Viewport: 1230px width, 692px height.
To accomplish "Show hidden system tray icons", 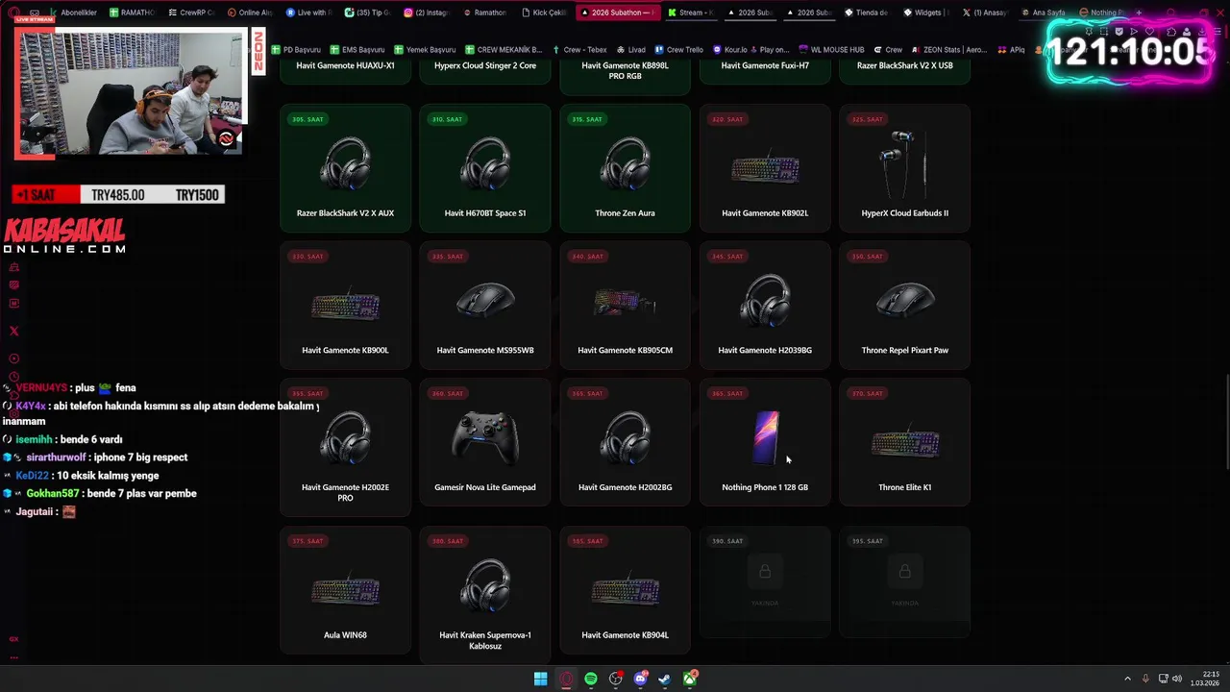I will (1127, 679).
